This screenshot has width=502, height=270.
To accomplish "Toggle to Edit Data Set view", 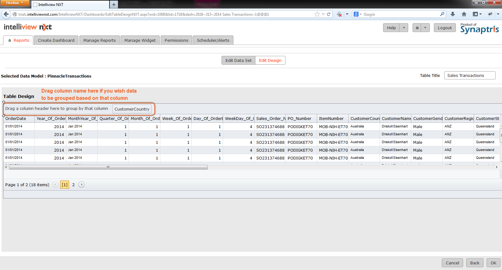I will (x=238, y=60).
